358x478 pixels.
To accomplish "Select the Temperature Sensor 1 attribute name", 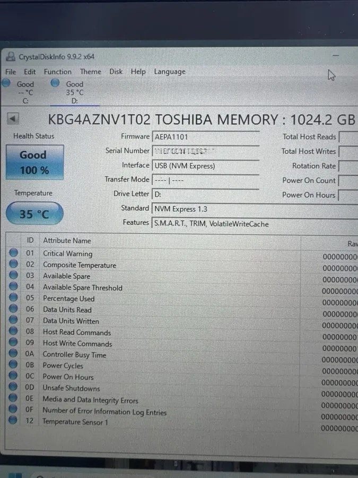I will point(75,422).
